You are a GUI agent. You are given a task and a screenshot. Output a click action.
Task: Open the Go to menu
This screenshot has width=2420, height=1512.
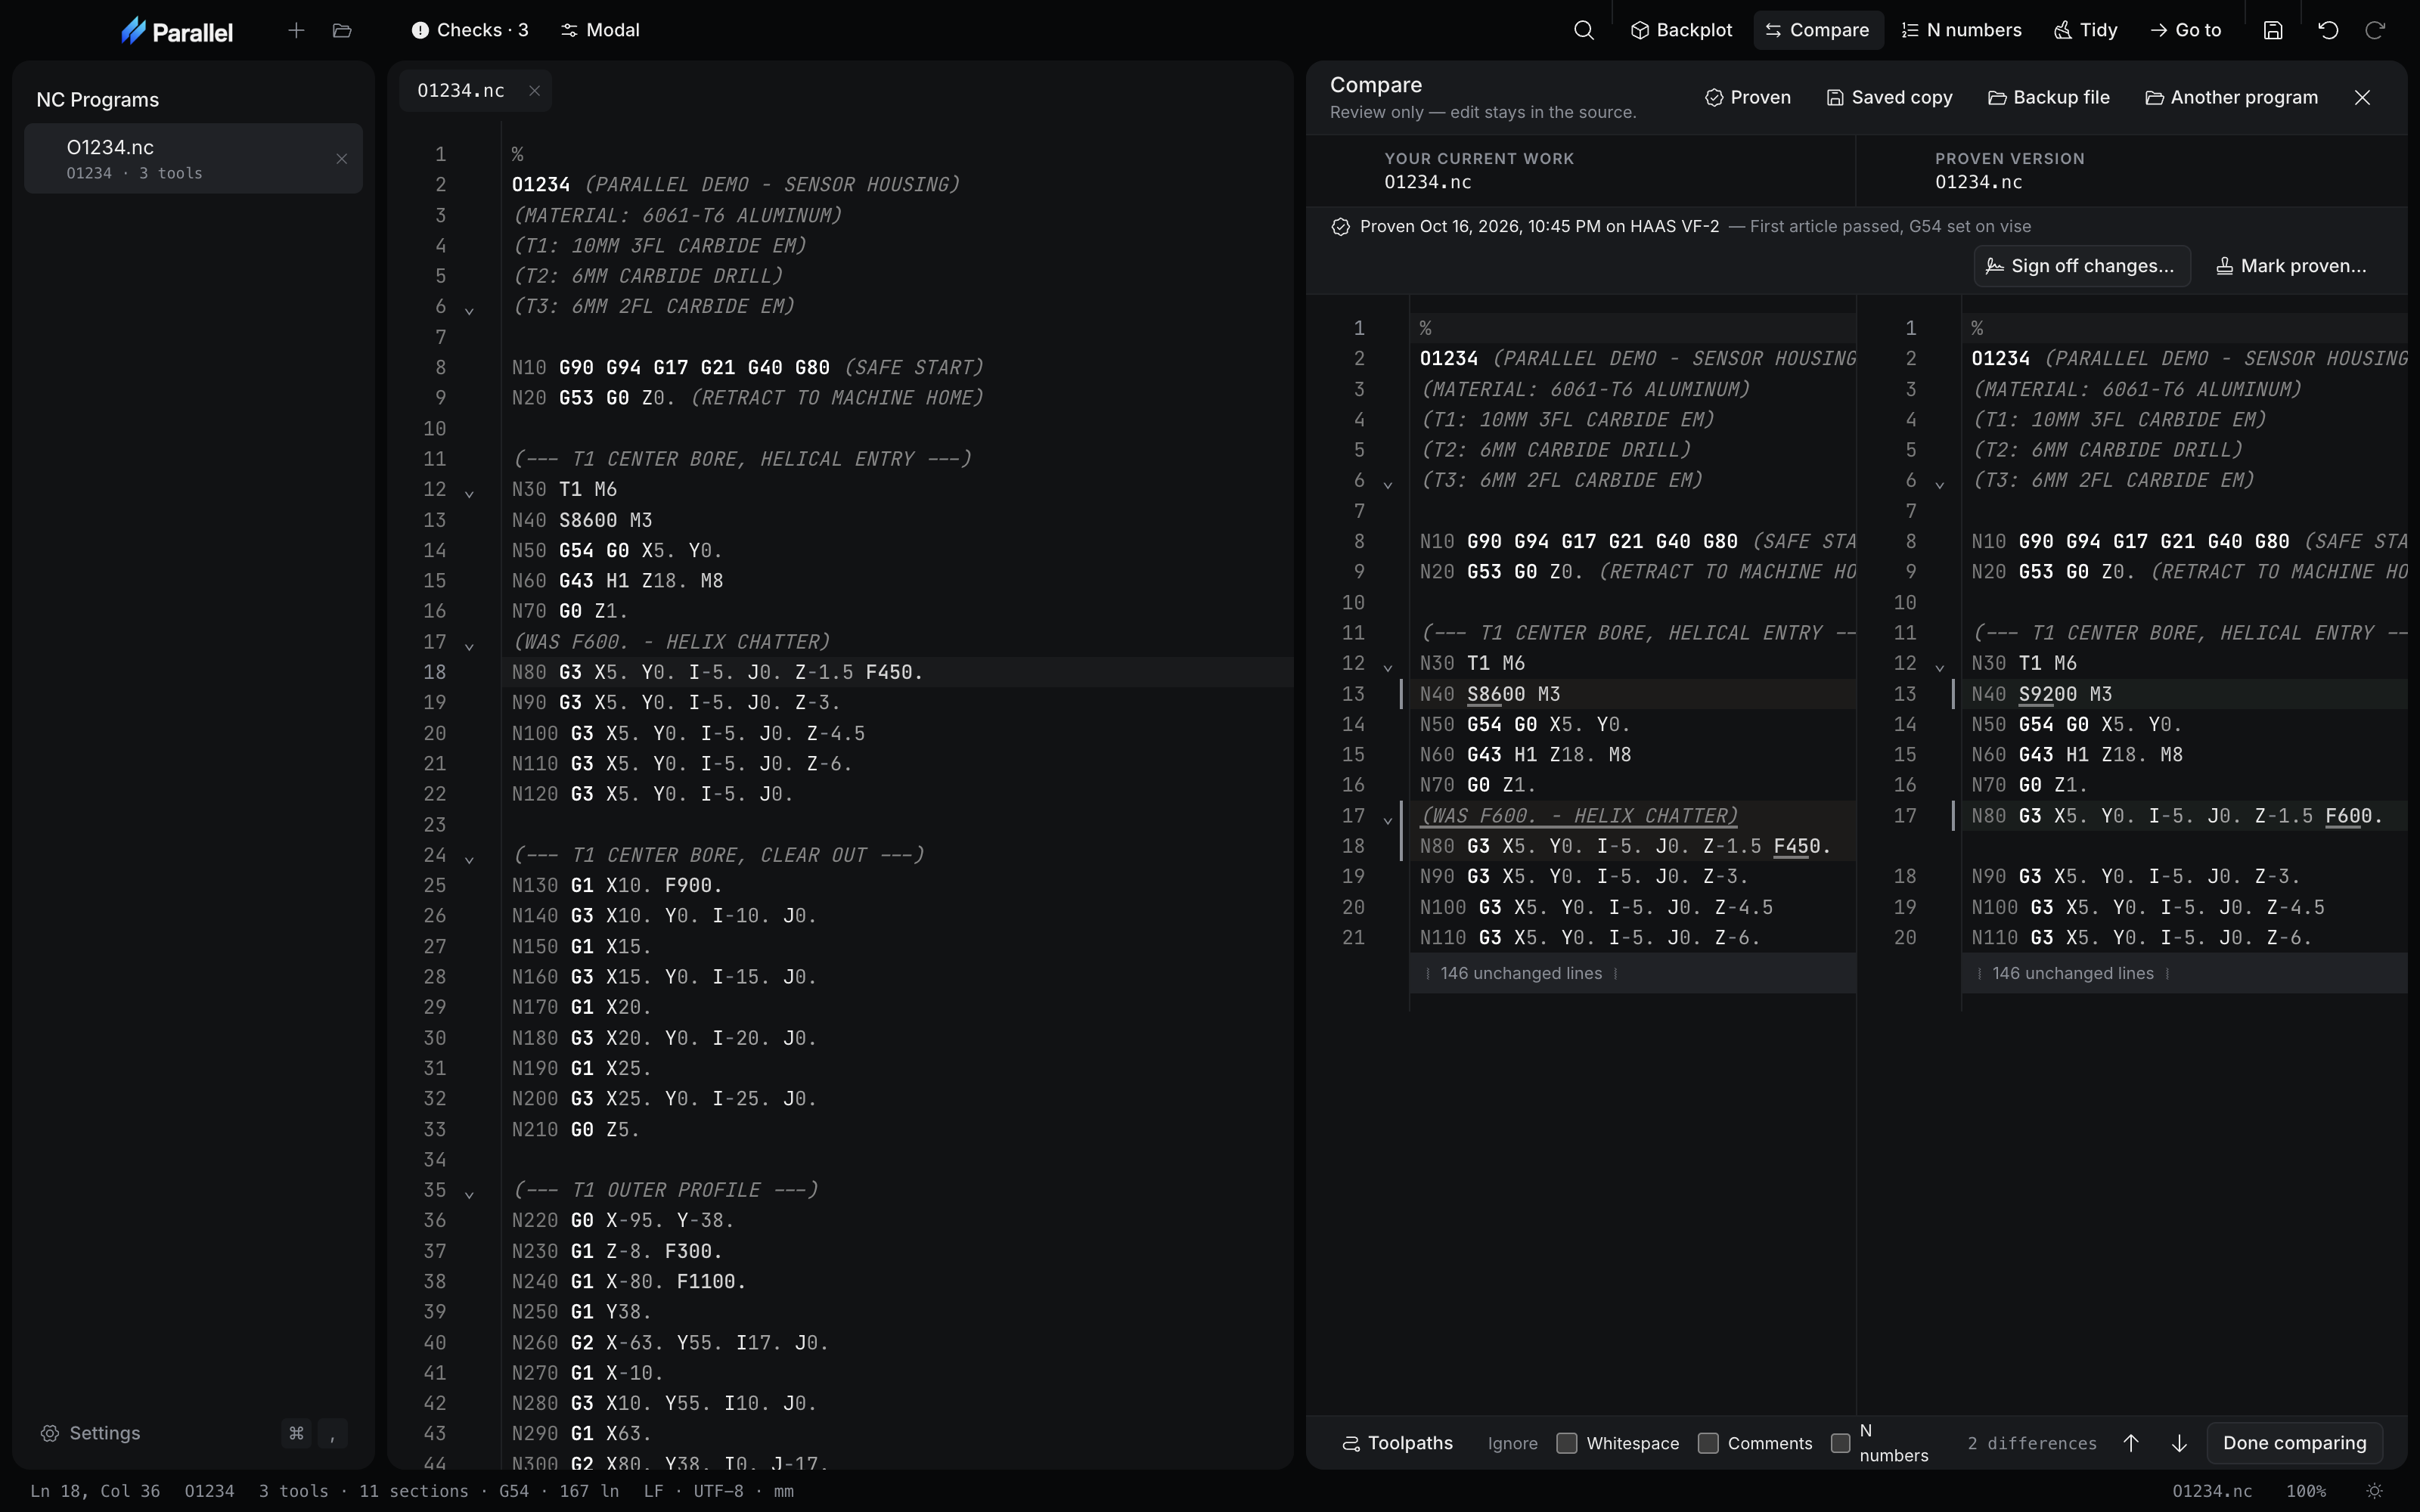click(x=2185, y=30)
